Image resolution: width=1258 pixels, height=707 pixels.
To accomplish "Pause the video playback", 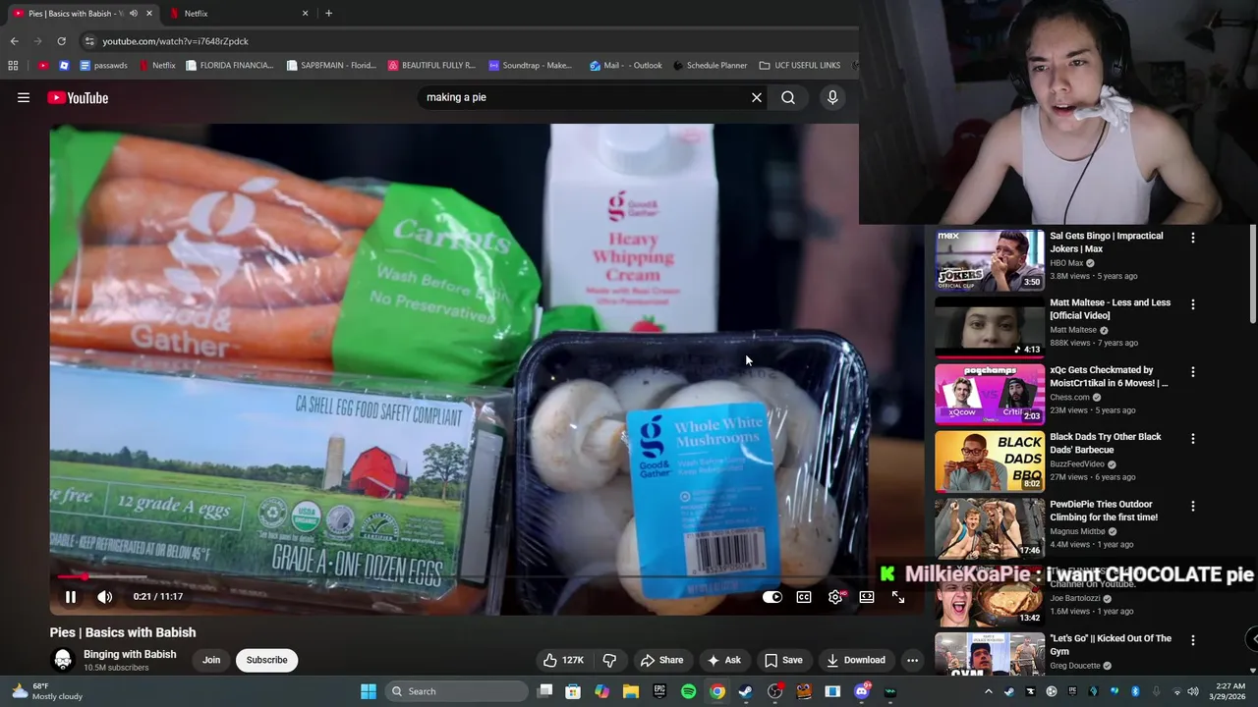I will coord(71,596).
